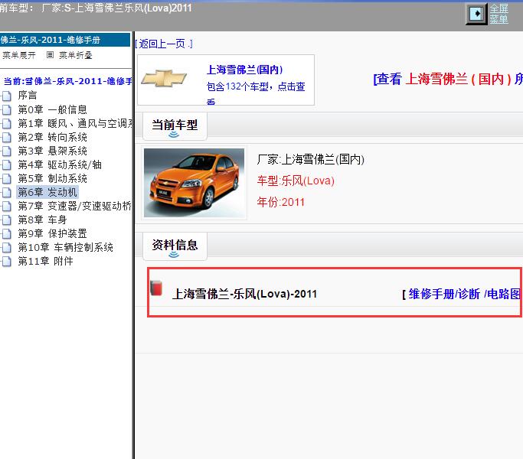
Task: Click page icon beside 第4章 驱动系统/轴
Action: pyautogui.click(x=6, y=165)
